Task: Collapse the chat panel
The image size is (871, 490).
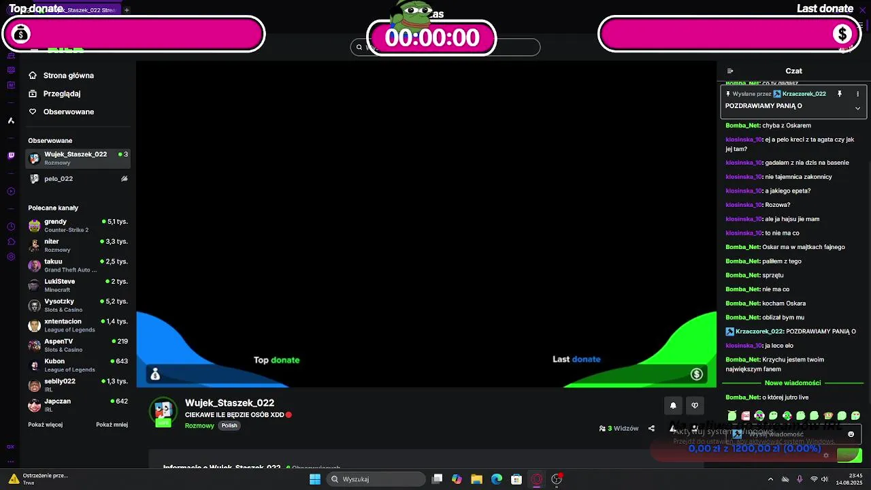Action: (x=730, y=71)
